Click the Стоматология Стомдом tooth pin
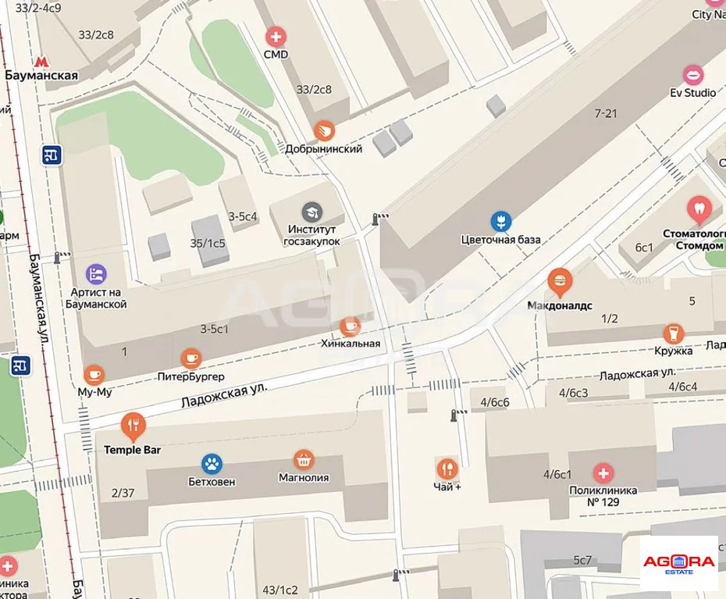The width and height of the screenshot is (726, 599). [699, 210]
